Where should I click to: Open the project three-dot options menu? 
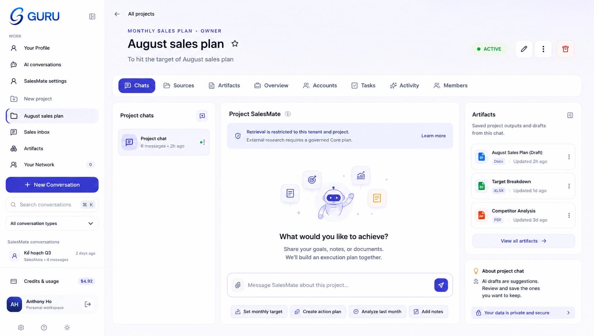[543, 49]
